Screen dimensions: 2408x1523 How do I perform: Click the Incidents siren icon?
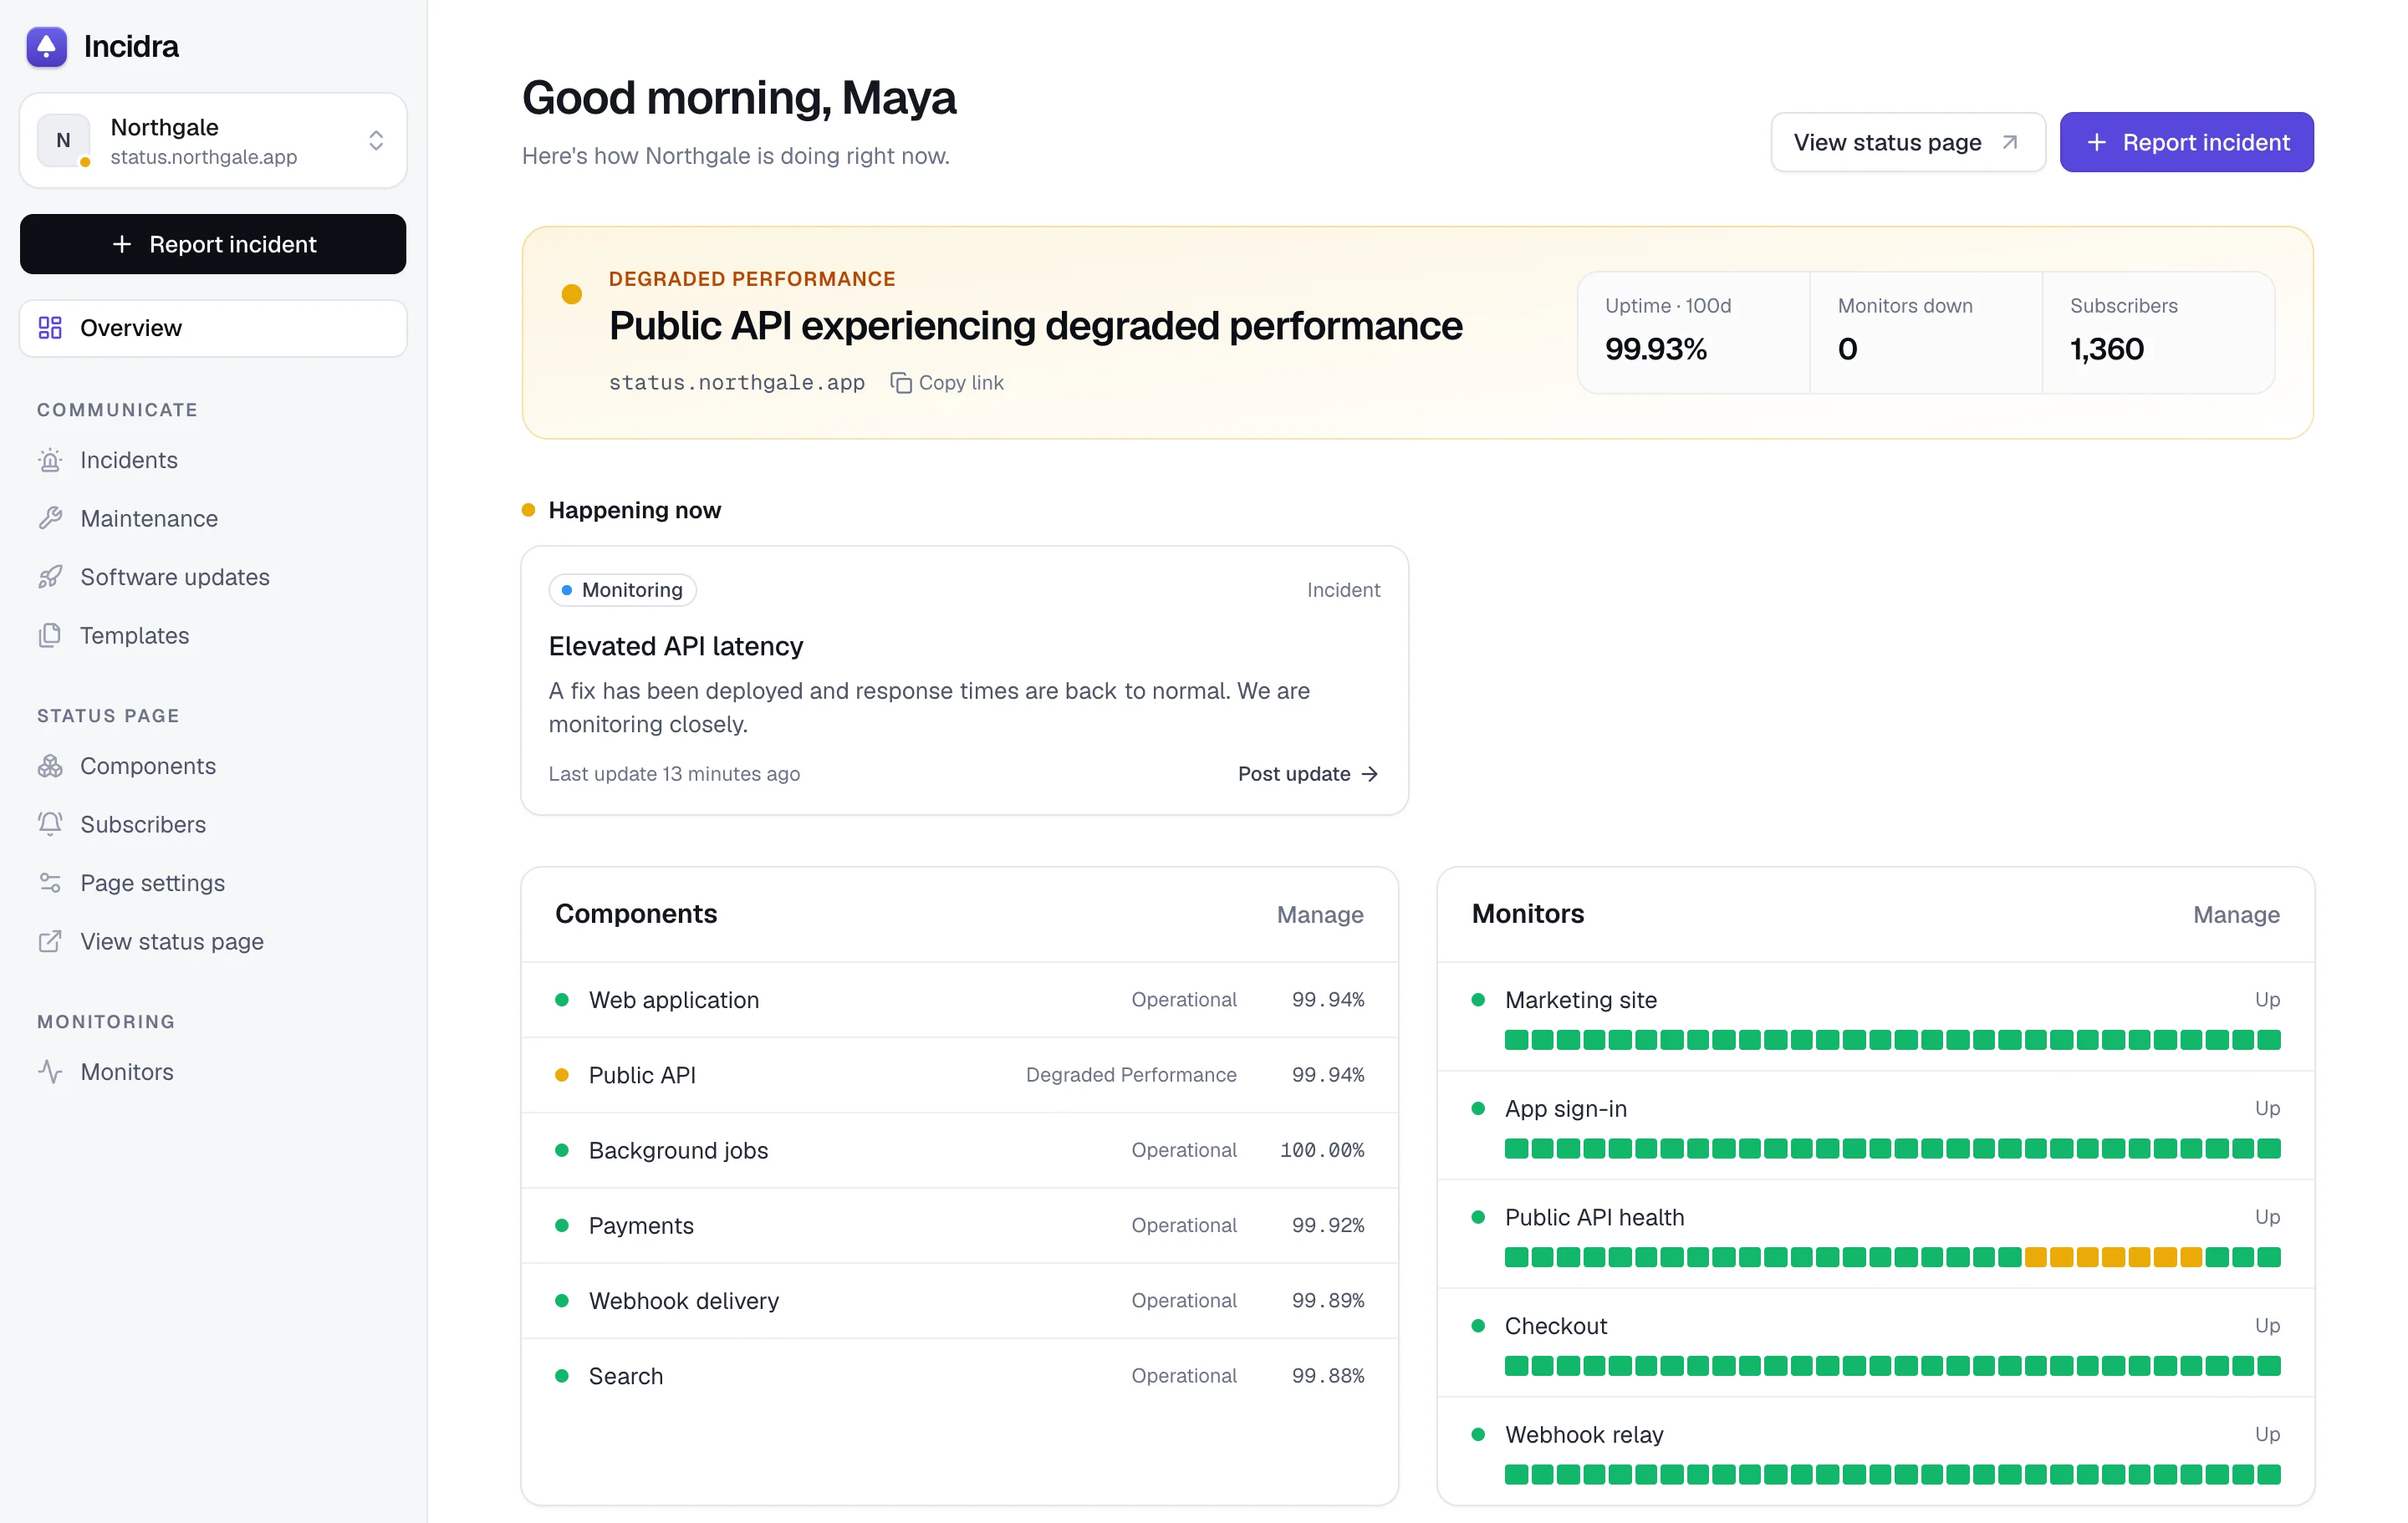[x=50, y=460]
